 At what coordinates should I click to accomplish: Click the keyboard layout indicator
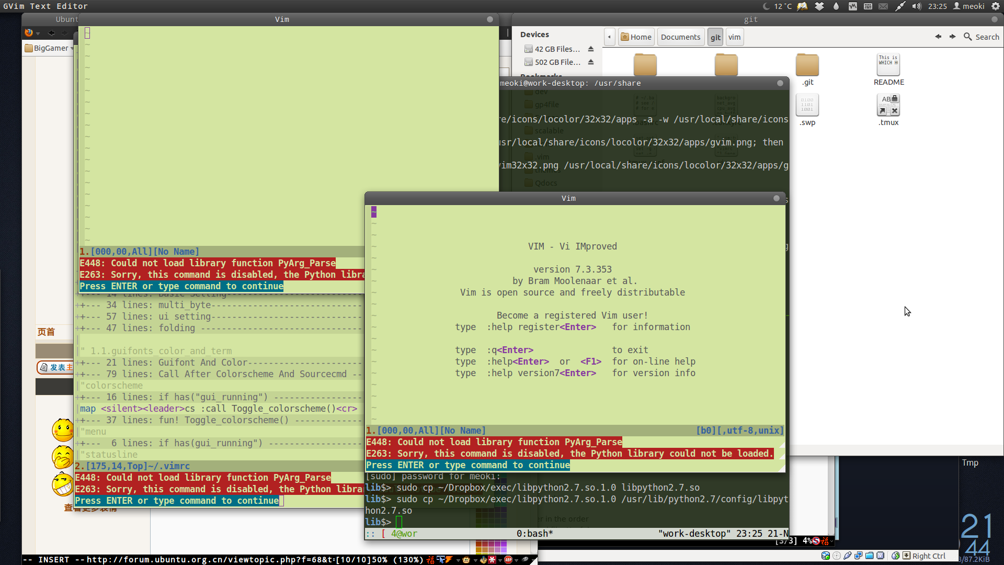tap(868, 6)
